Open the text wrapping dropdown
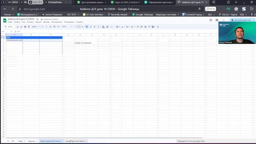The image size is (256, 144). pyautogui.click(x=128, y=27)
